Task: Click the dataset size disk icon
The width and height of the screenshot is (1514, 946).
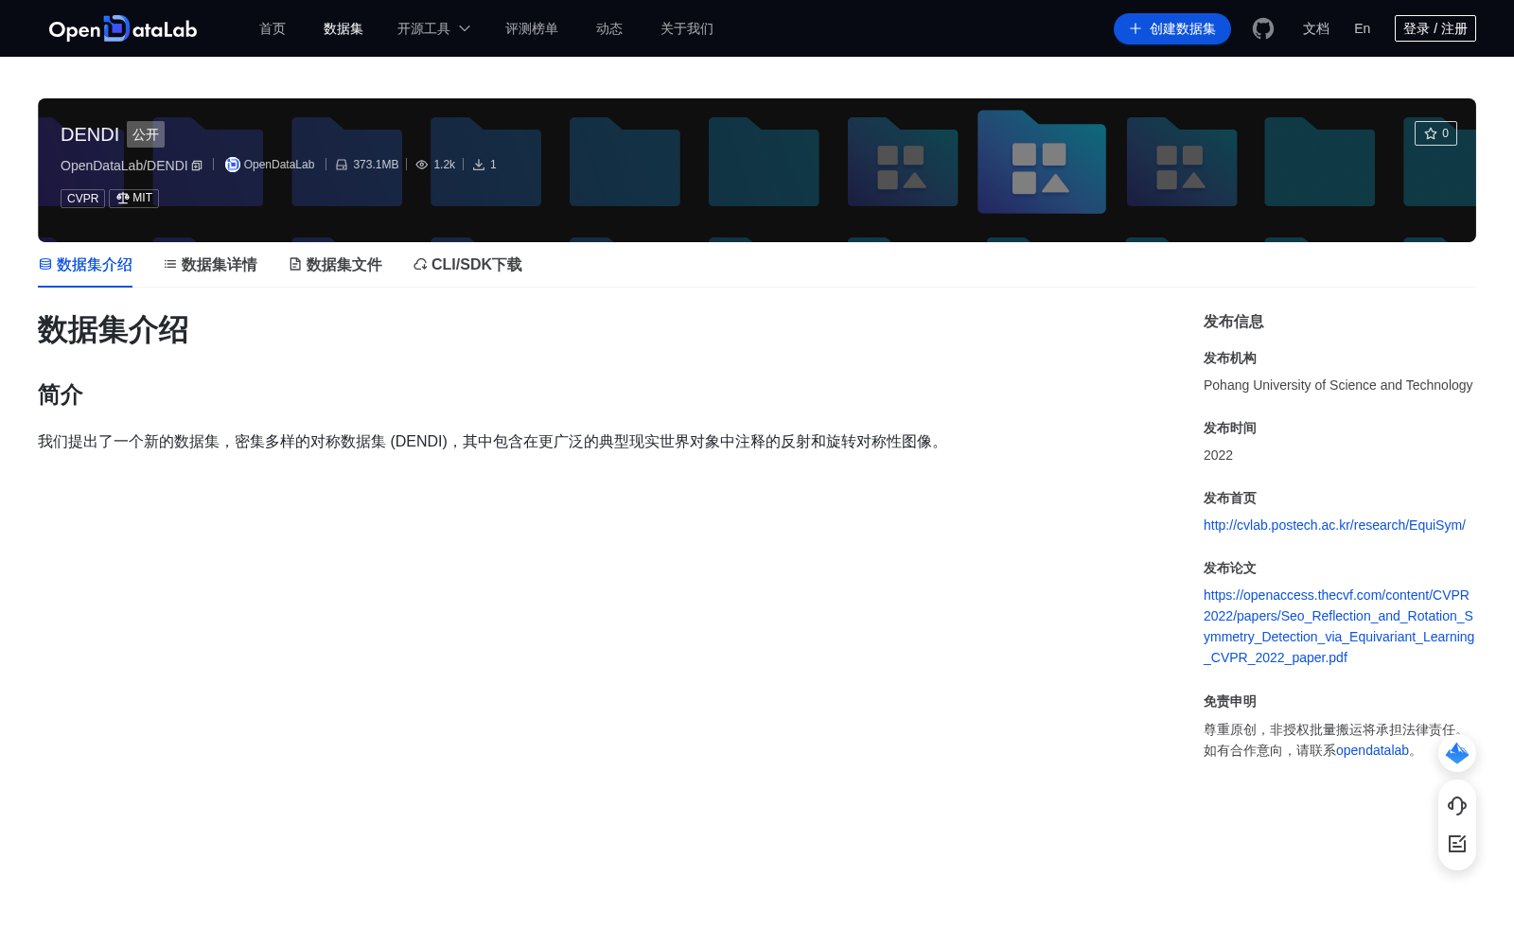Action: 342,165
